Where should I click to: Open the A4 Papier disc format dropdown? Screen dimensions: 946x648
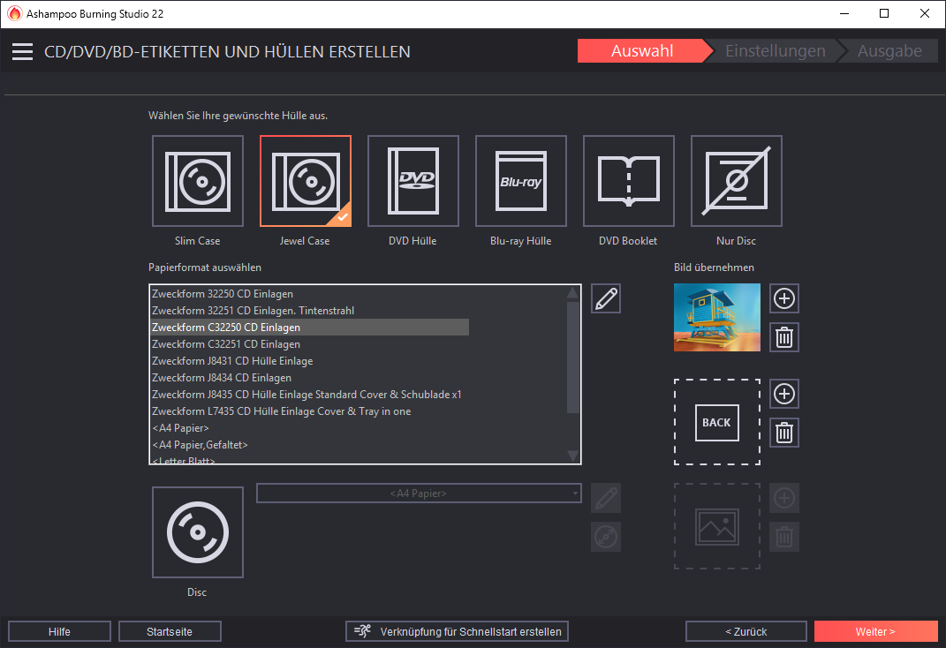[419, 494]
